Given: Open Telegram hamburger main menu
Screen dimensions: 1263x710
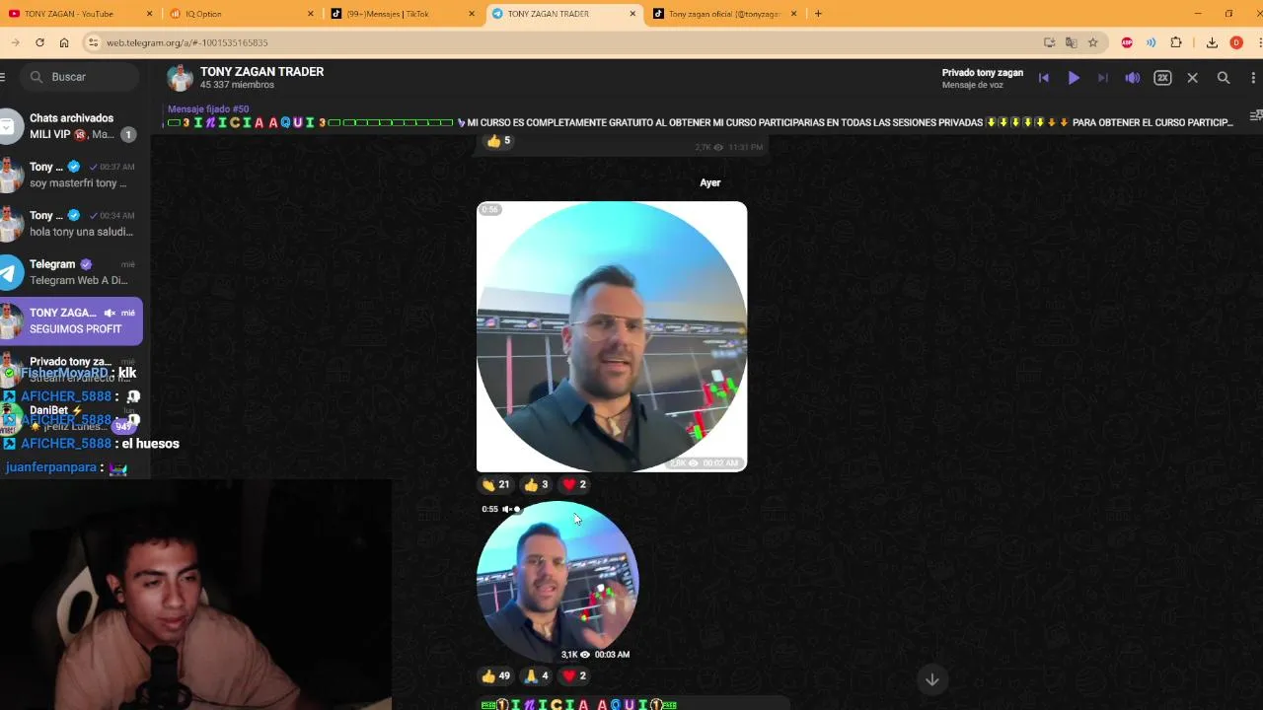Looking at the screenshot, I should [3, 77].
